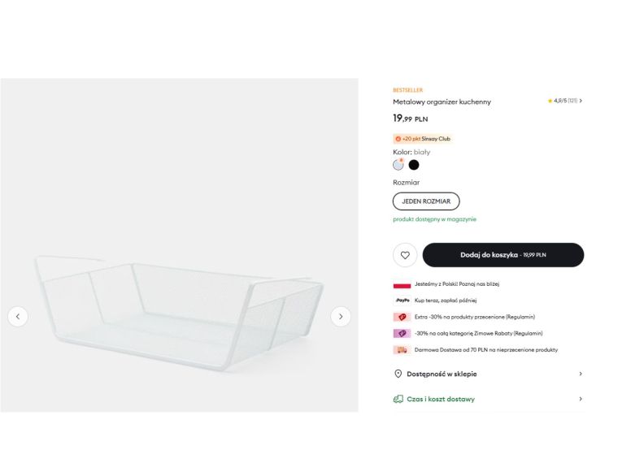This screenshot has width=618, height=463.
Task: Select the JEDEN ROZMIAR size option
Action: pyautogui.click(x=426, y=201)
